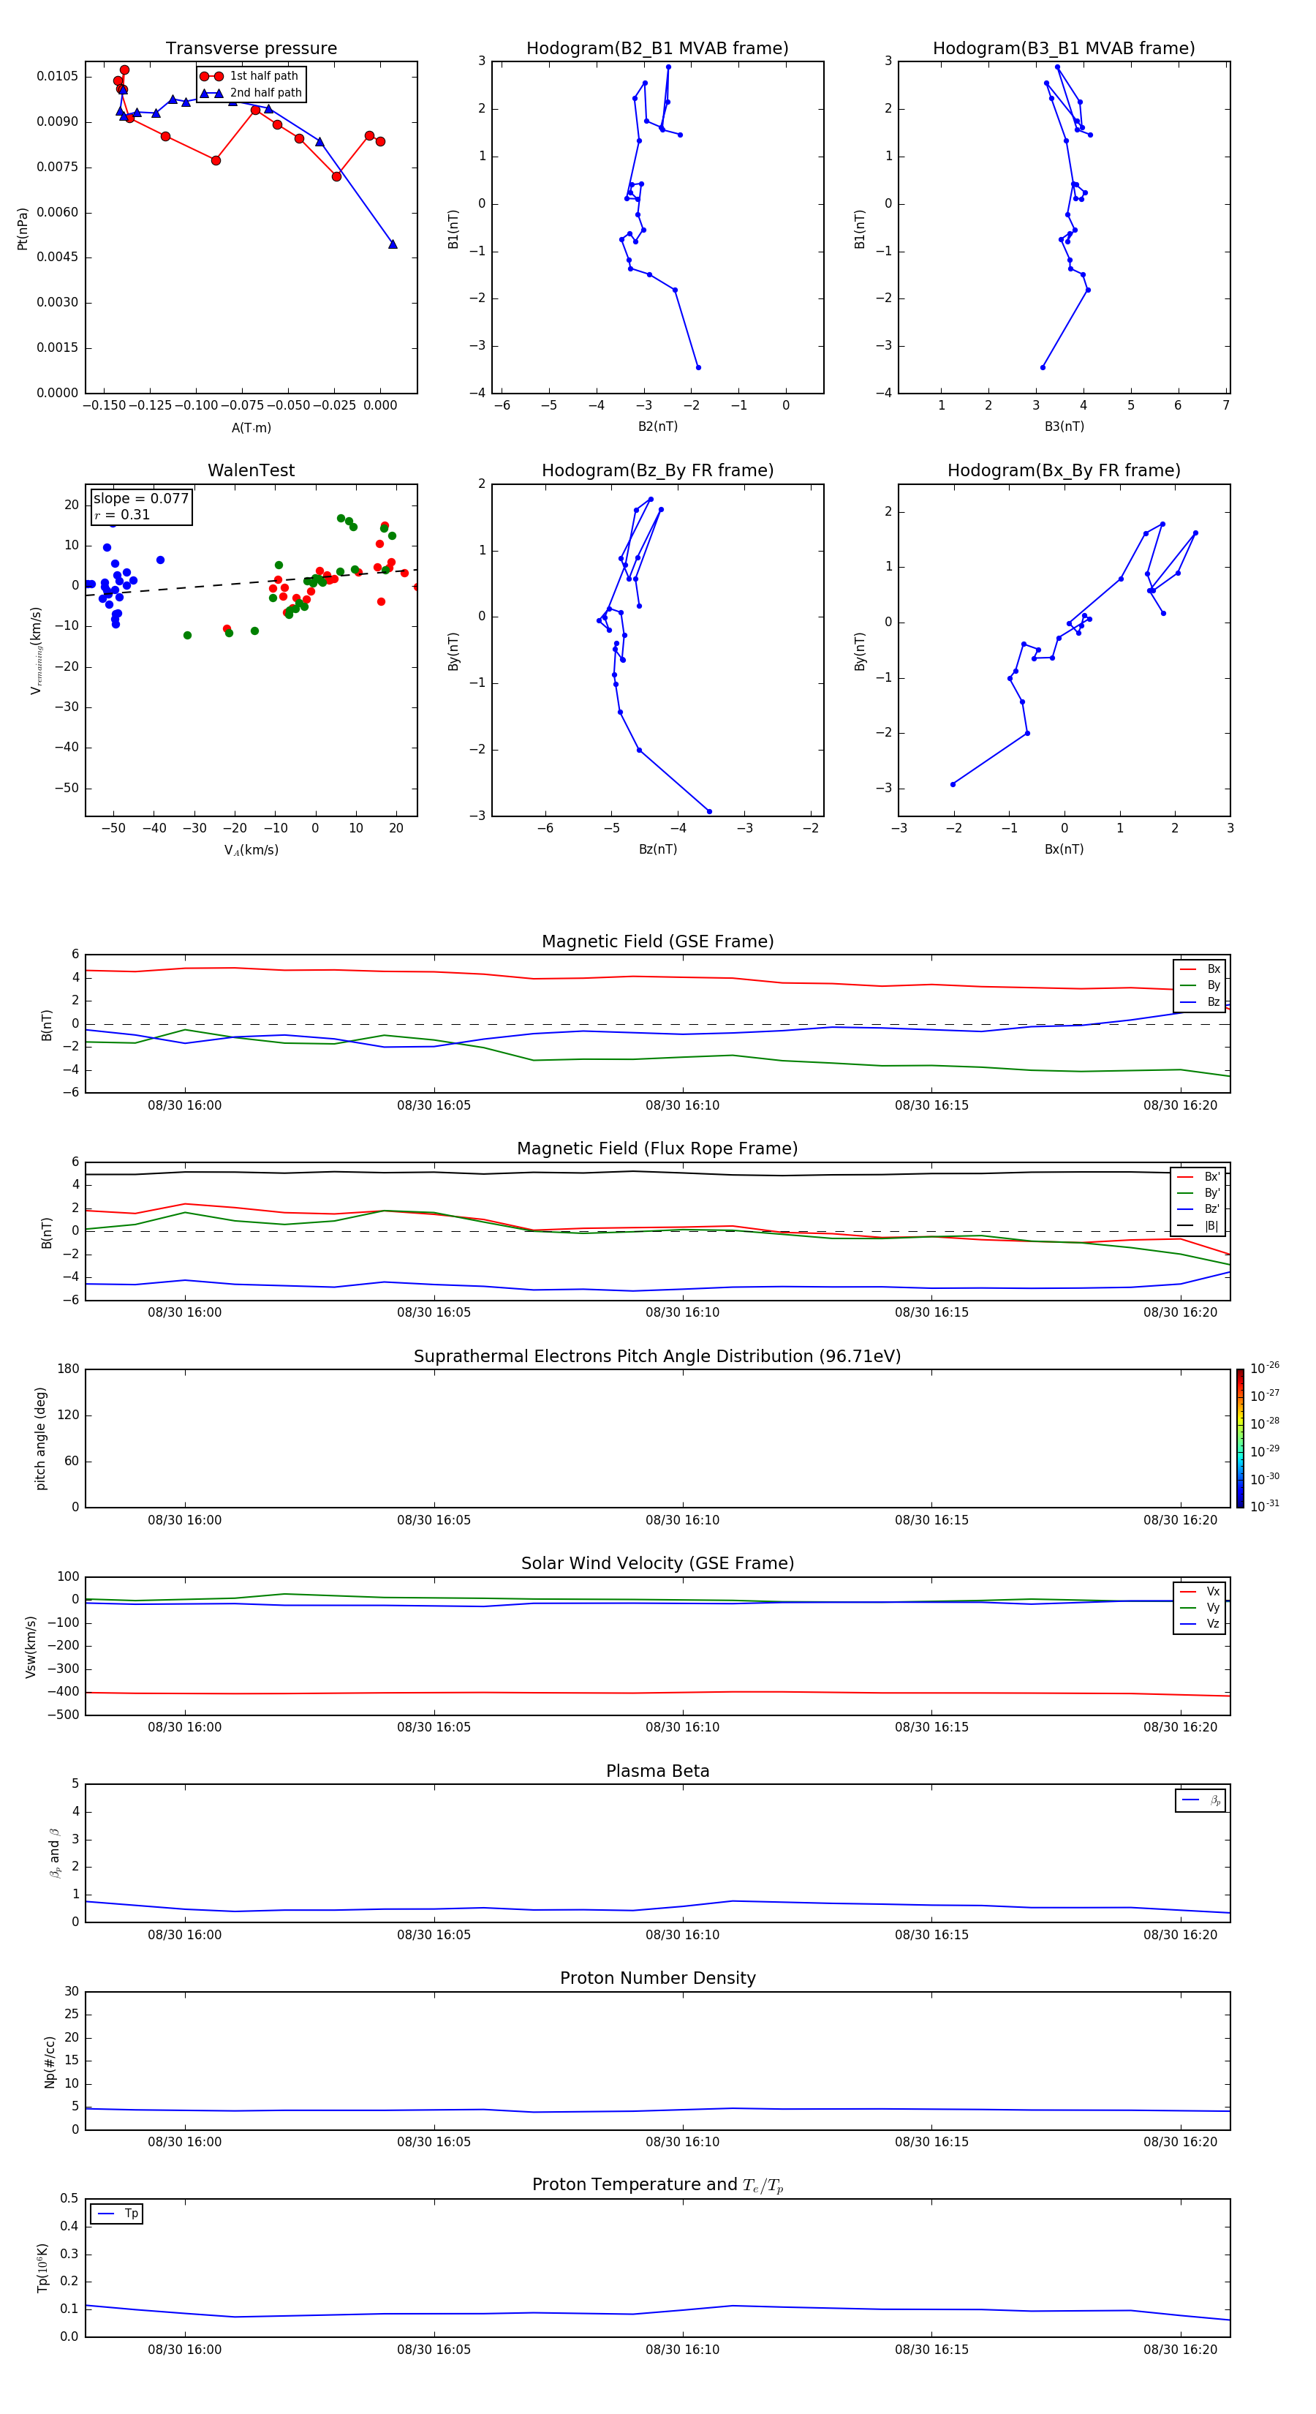Image resolution: width=1316 pixels, height=2414 pixels.
Task: Click the 'By' legend entry in GSE magnetic field plot
Action: tap(1200, 985)
